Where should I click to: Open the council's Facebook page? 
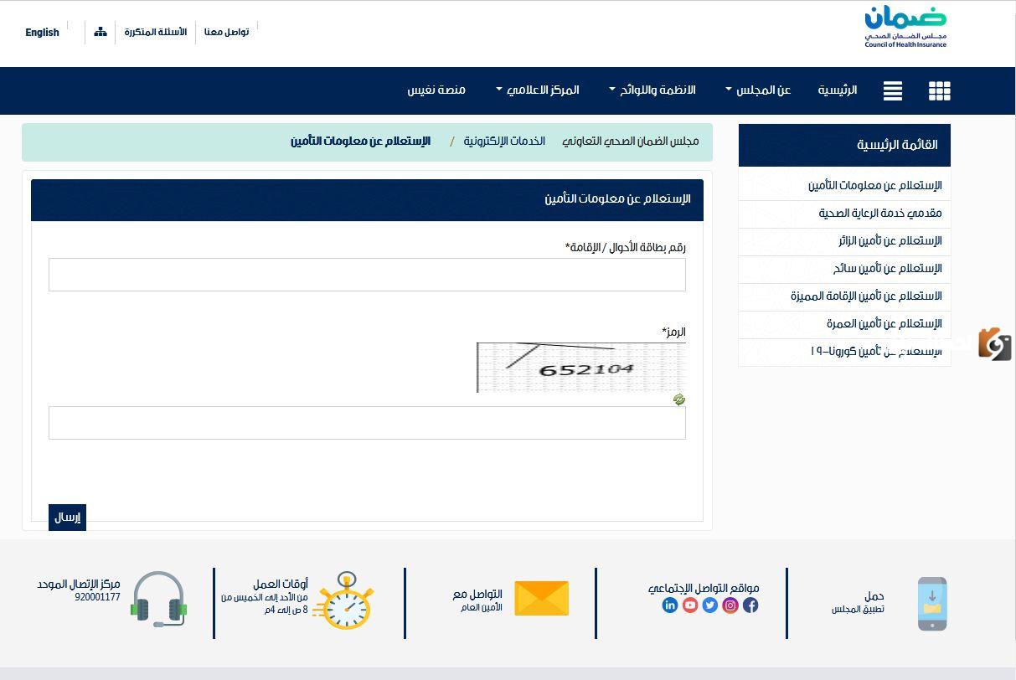click(x=750, y=605)
